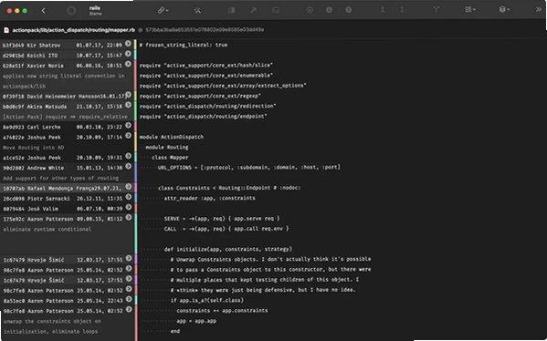The width and height of the screenshot is (547, 341).
Task: Open commit d2981bd via its arrow icon
Action: click(x=128, y=54)
